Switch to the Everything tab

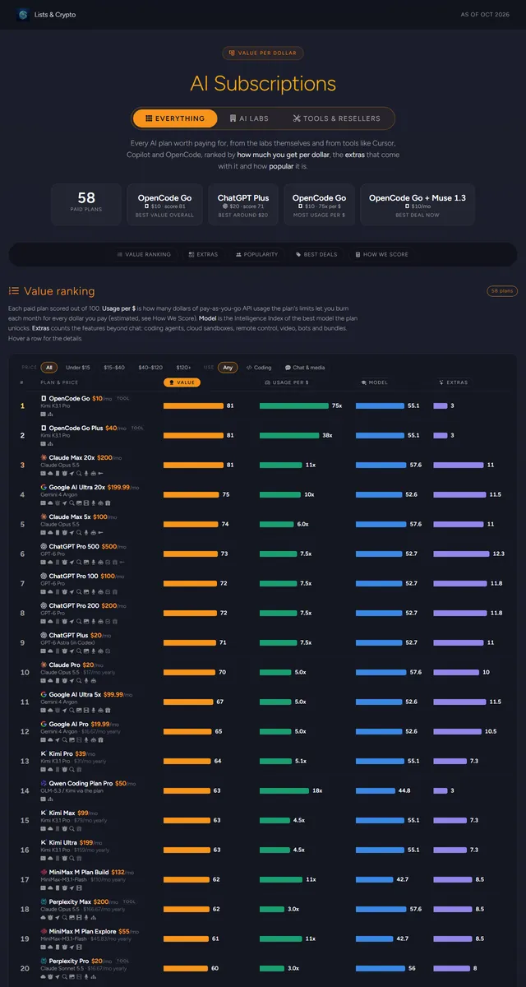click(x=175, y=118)
